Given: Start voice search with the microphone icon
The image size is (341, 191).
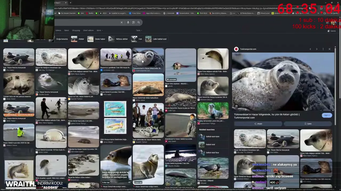Looking at the screenshot, I should (128, 22).
